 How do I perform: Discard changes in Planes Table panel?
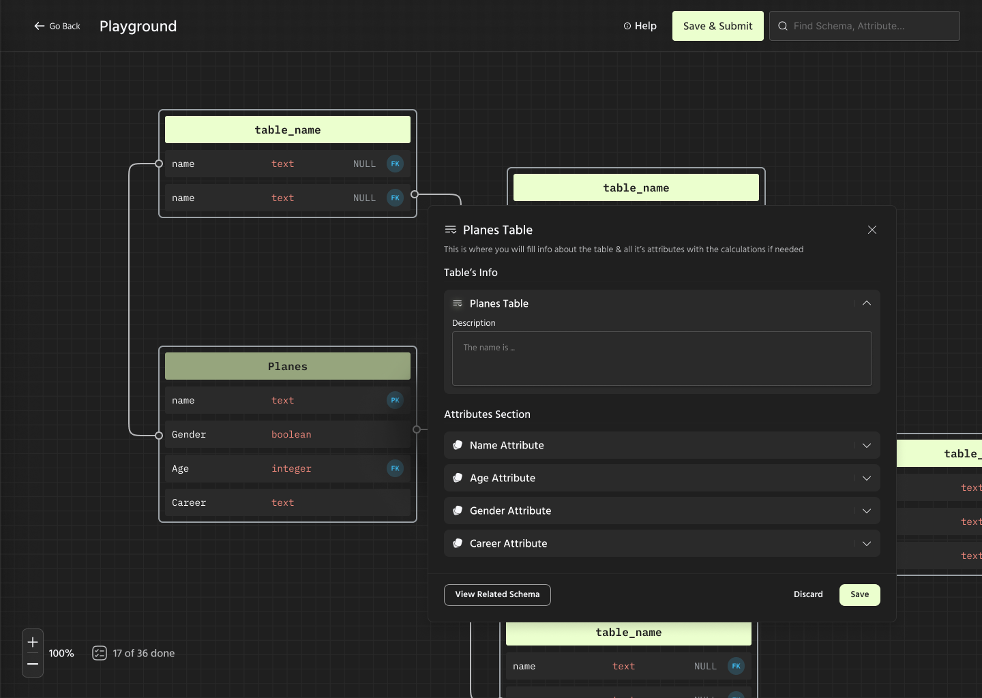(x=808, y=594)
